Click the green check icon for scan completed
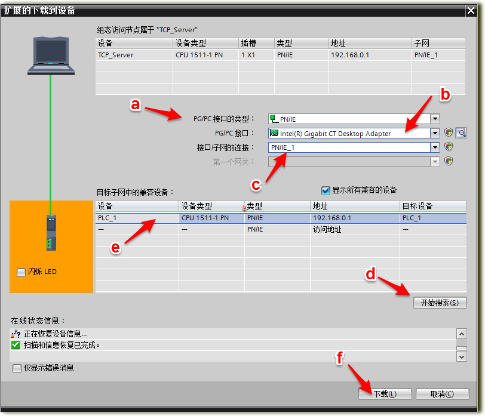The image size is (485, 416). point(16,345)
